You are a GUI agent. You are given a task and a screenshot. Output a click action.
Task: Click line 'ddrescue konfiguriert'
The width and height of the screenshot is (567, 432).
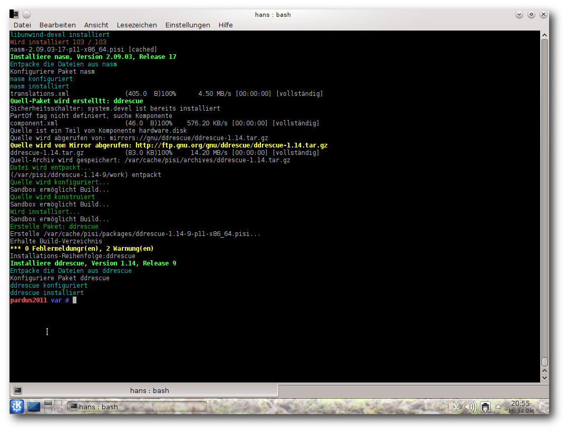[48, 285]
